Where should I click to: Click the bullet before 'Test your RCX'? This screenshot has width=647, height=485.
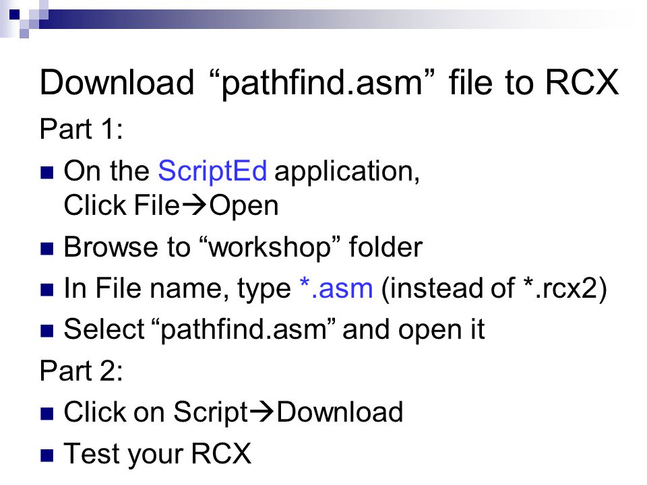pos(47,455)
